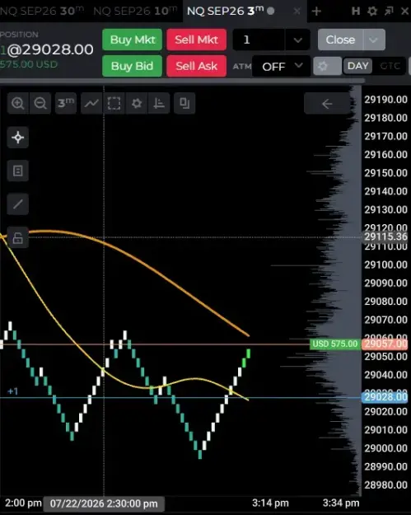Open chart settings gear in toolbar

[x=137, y=104]
